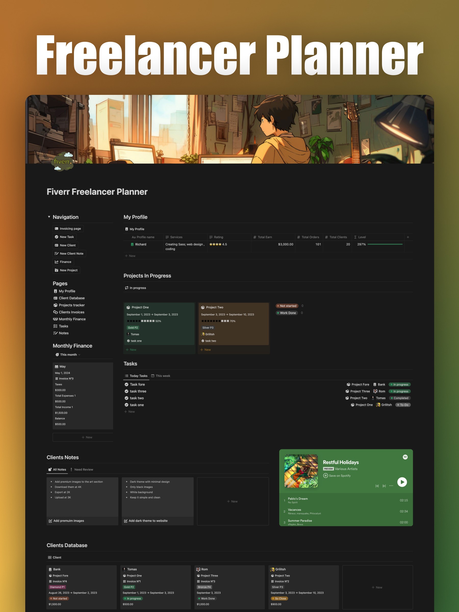This screenshot has height=612, width=459.
Task: Select the Work Done group tag
Action: point(287,313)
